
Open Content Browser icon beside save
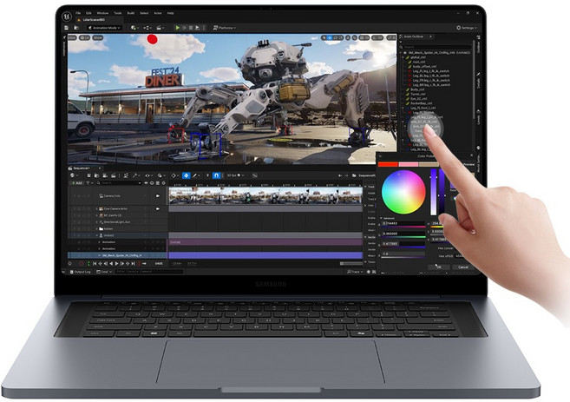tap(76, 28)
